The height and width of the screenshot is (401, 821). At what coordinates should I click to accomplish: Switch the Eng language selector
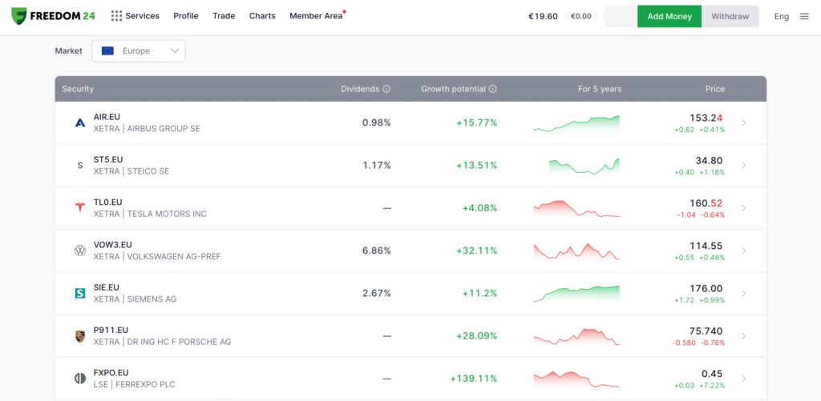point(781,16)
